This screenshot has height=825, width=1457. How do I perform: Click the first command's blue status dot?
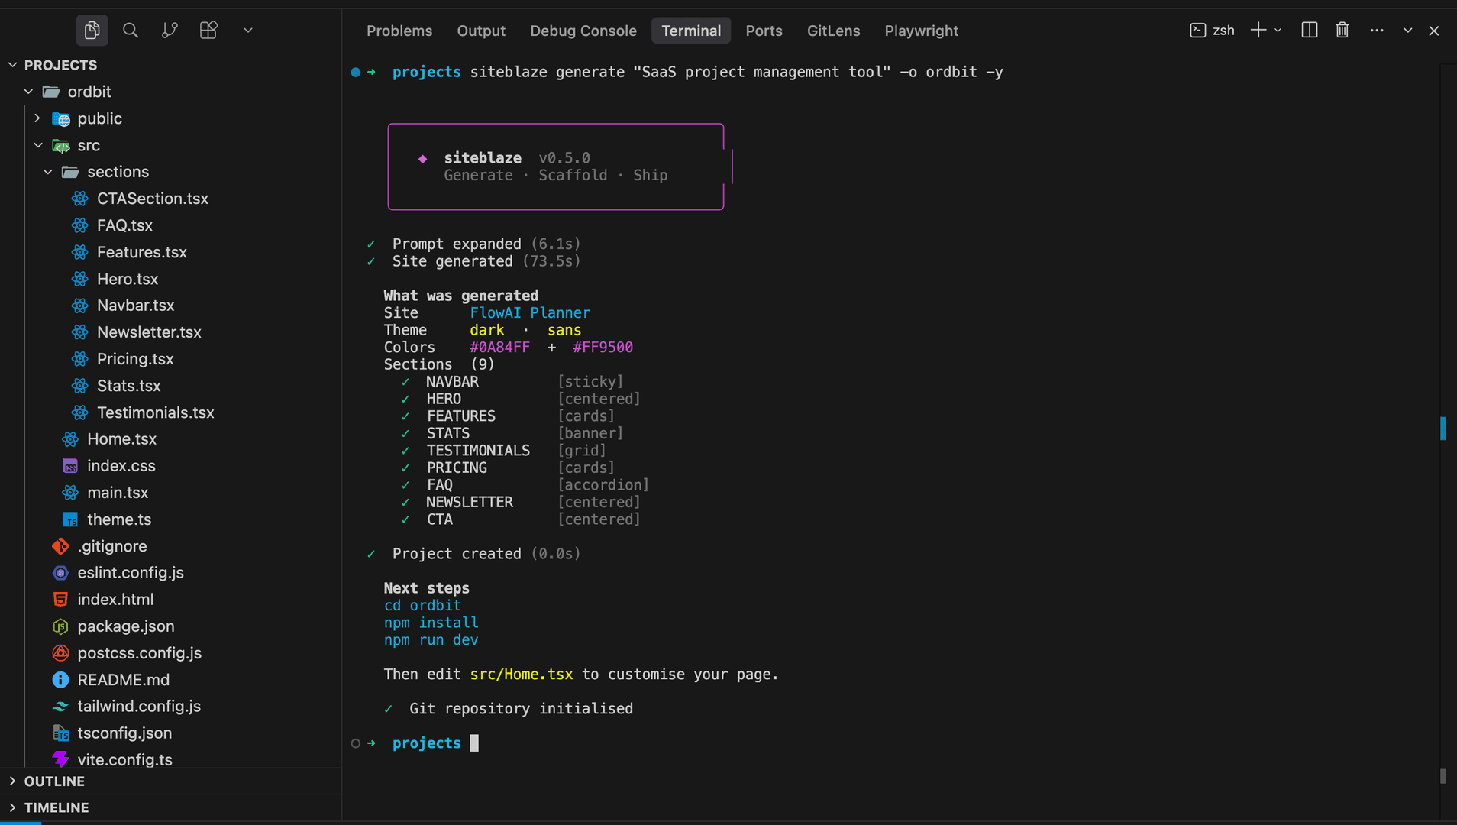click(356, 73)
